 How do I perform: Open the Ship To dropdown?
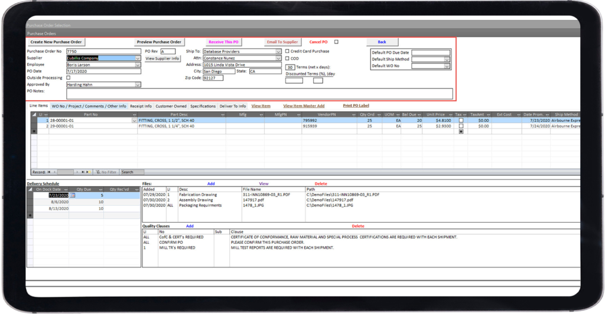278,51
